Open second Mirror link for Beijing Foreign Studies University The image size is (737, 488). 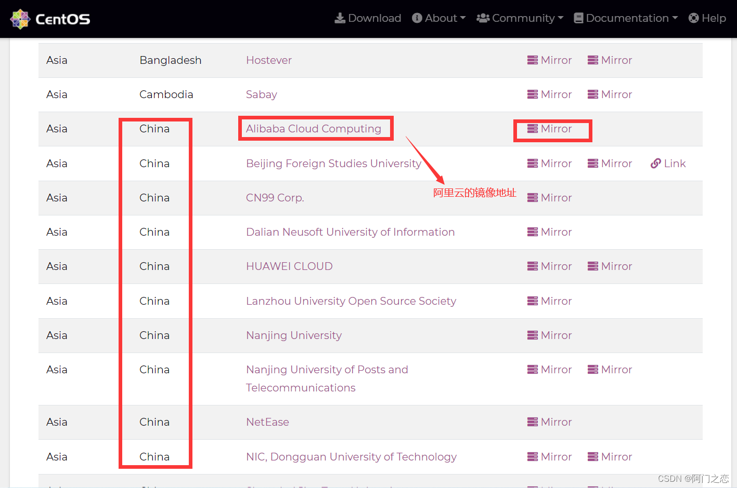coord(610,164)
